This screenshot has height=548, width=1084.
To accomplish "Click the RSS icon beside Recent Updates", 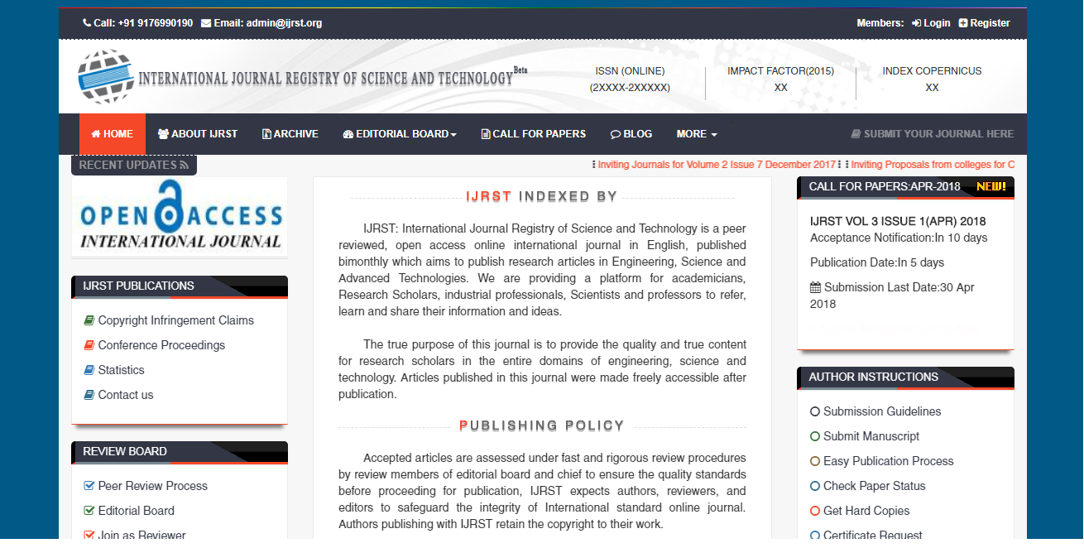I will (x=184, y=165).
